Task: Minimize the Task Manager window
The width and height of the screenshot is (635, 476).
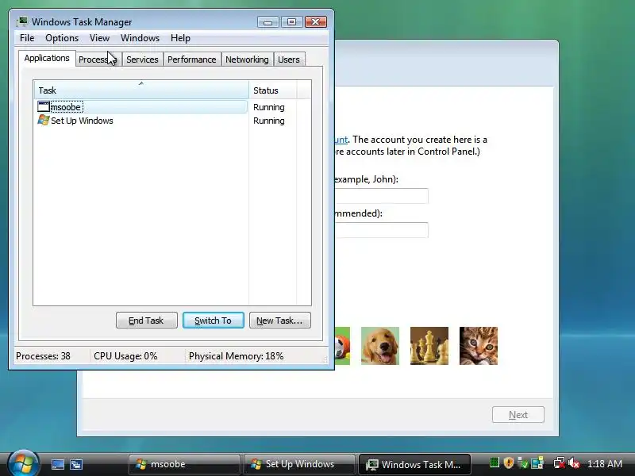Action: coord(267,22)
